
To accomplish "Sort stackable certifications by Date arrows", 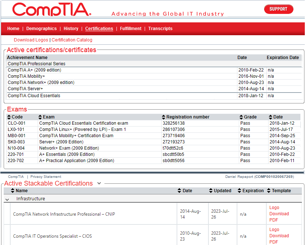I will click(180, 190).
